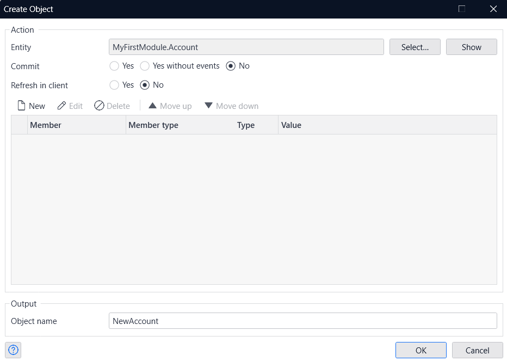Click the Delete icon in toolbar
Screen dimensions: 507x361
[x=99, y=106]
